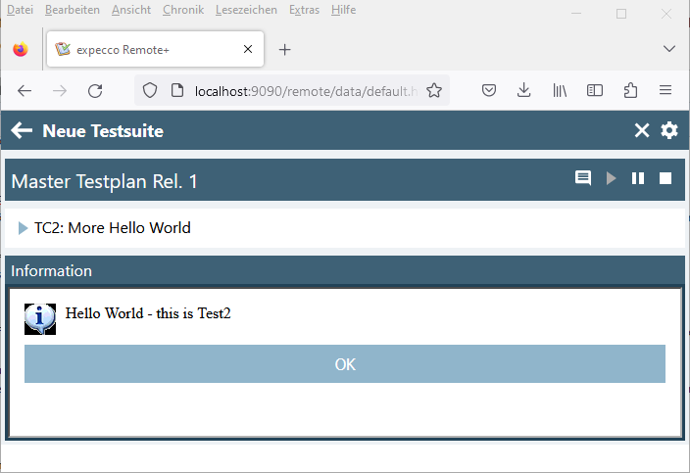
Task: Bookmark this page with the star icon
Action: [433, 90]
